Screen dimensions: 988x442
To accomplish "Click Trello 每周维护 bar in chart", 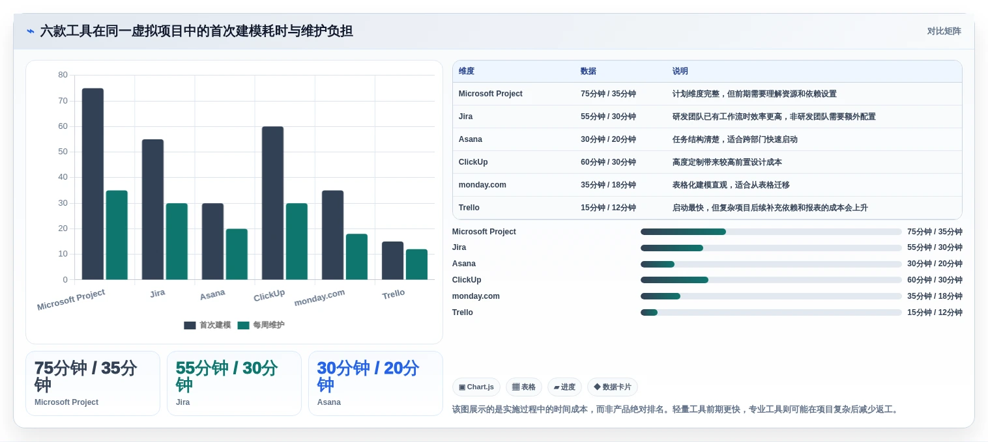I will [416, 264].
